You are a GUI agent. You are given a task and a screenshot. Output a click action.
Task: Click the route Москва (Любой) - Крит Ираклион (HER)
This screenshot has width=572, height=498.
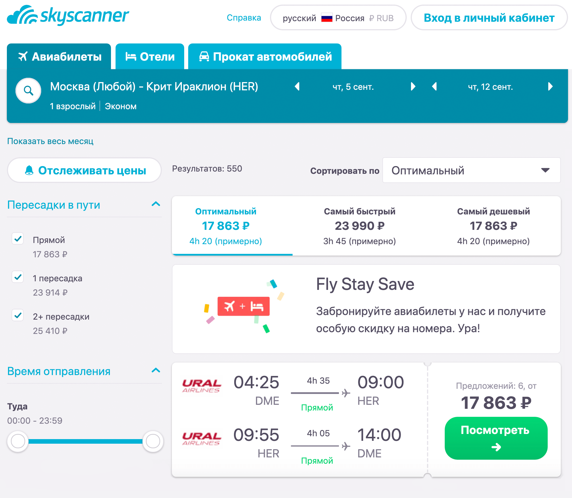pos(154,86)
